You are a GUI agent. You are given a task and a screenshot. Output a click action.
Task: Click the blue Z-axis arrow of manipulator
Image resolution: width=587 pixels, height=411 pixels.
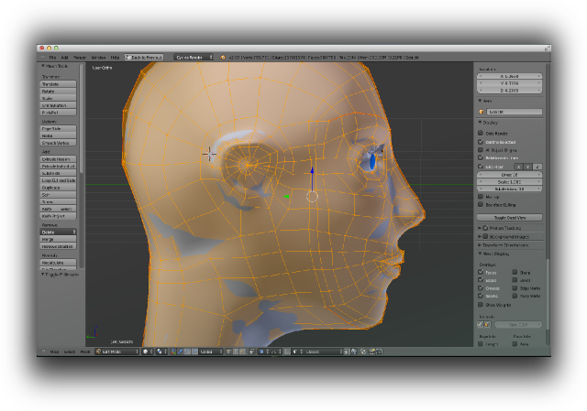click(312, 174)
